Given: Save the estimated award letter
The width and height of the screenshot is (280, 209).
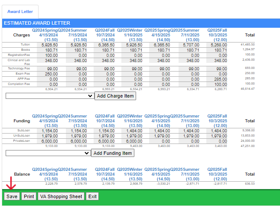Looking at the screenshot, I should point(12,196).
